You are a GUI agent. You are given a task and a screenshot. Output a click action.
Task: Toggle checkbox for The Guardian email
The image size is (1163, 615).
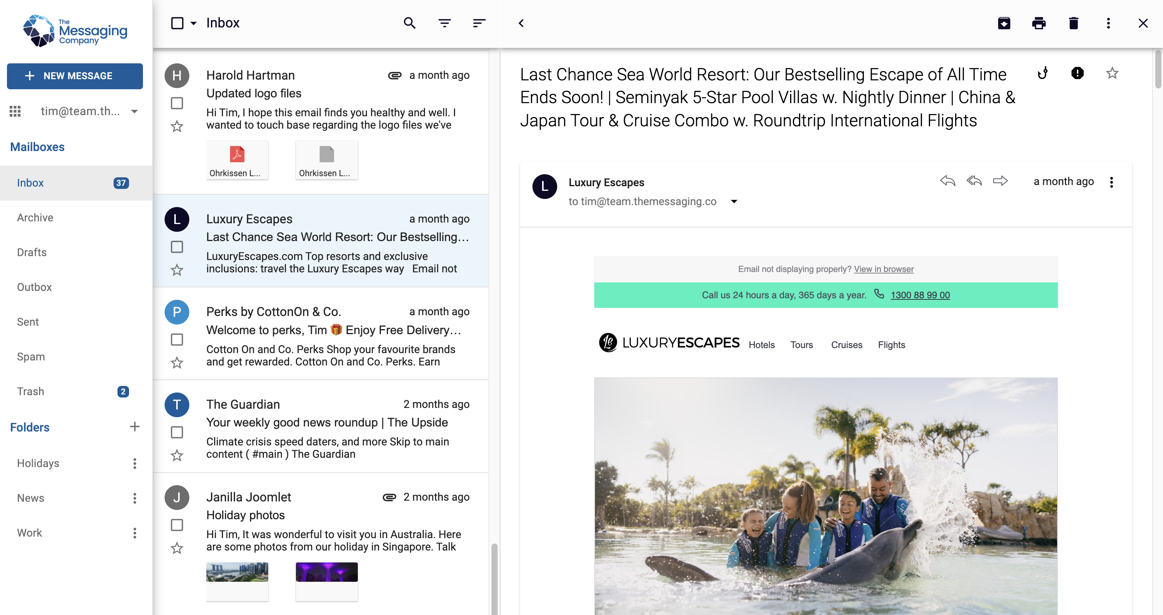point(177,432)
